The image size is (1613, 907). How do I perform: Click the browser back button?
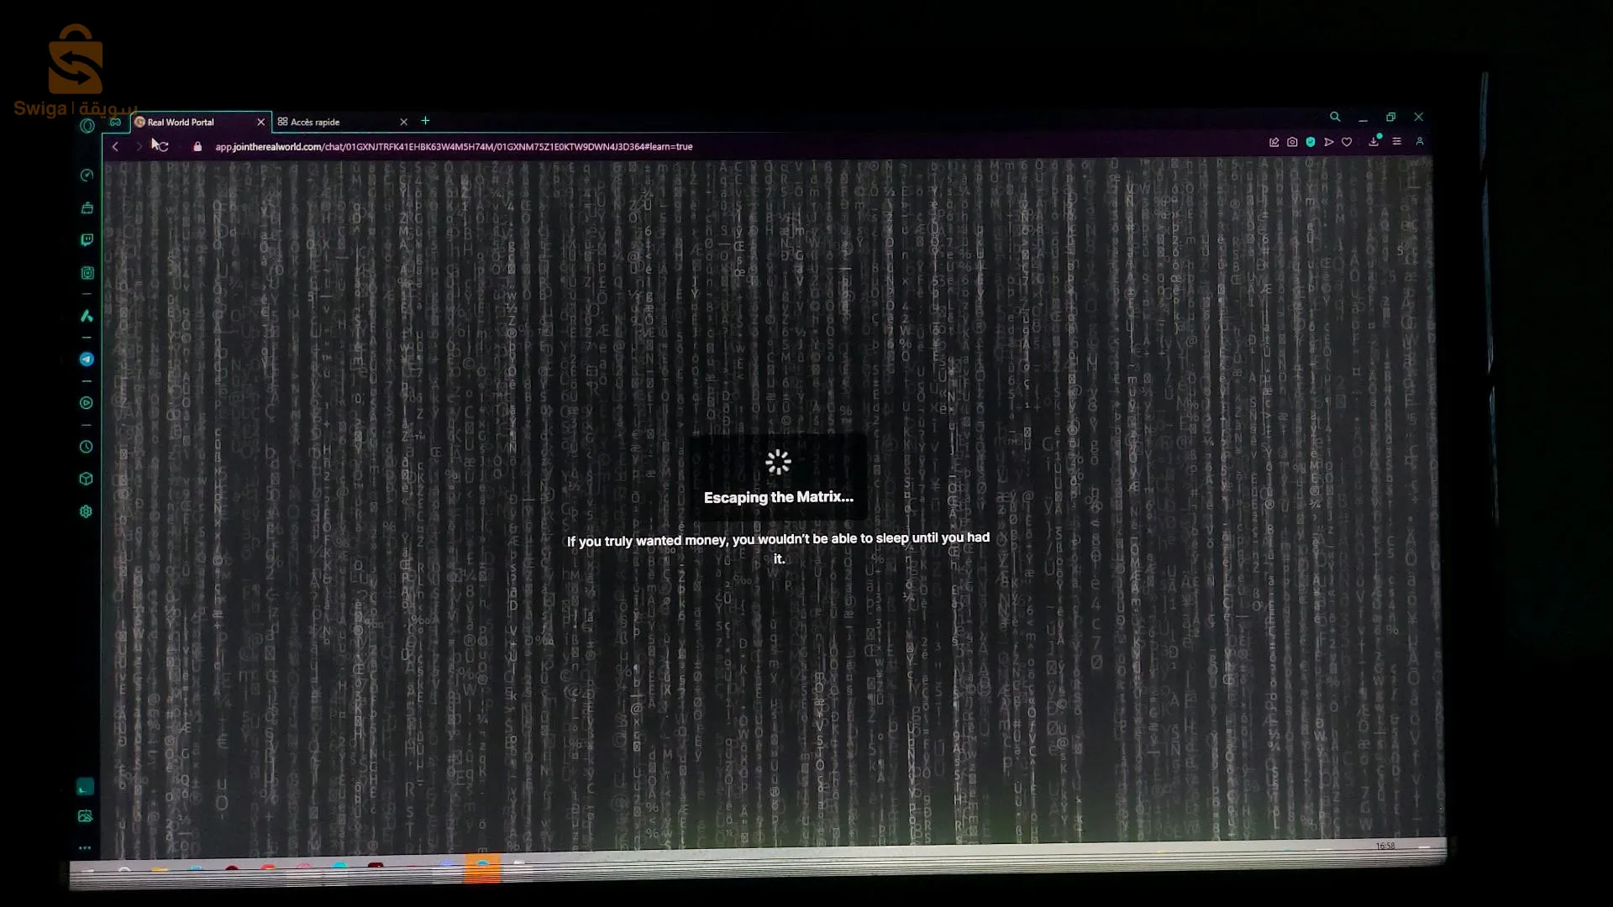(x=115, y=147)
